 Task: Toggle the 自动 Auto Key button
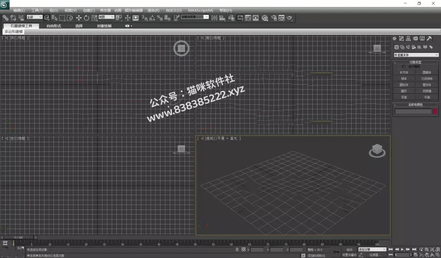(x=349, y=249)
